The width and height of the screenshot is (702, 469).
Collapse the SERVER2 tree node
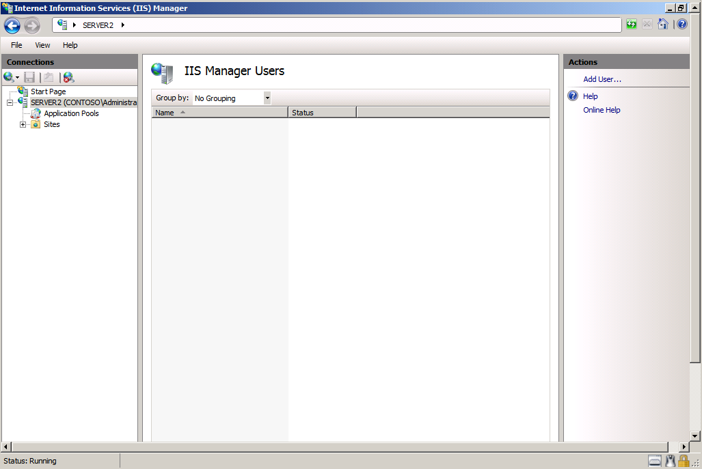click(x=10, y=103)
